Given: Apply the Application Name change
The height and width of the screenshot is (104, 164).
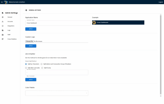Looking at the screenshot, I should click(31, 29).
